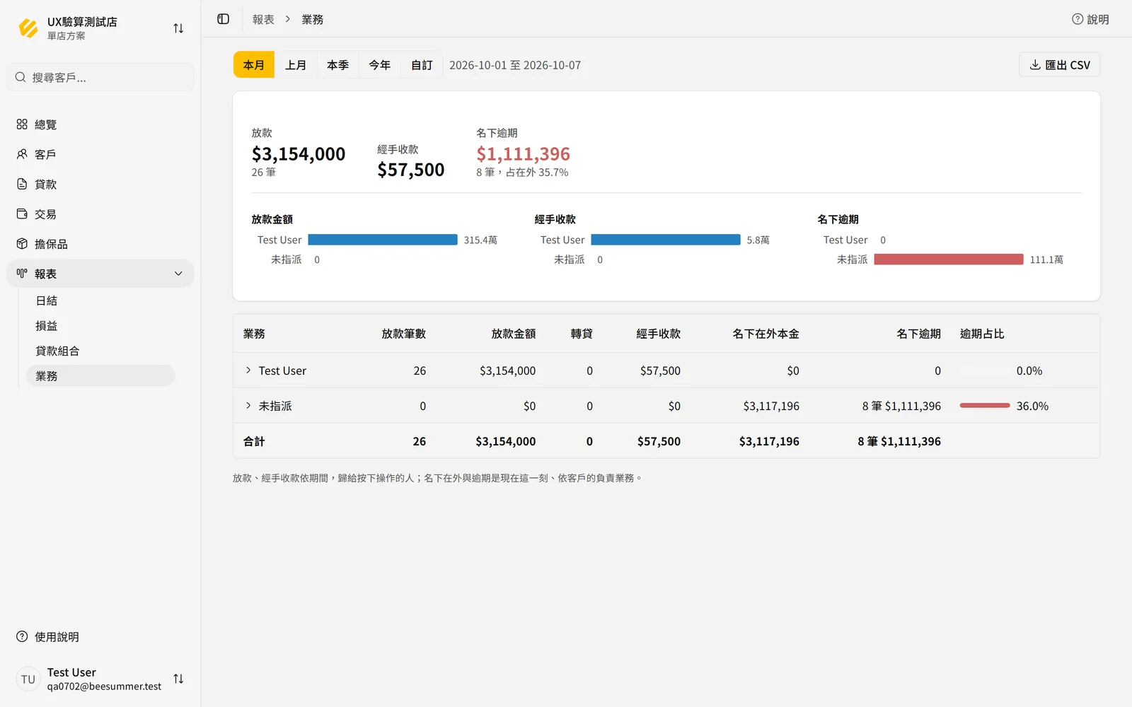Image resolution: width=1132 pixels, height=707 pixels.
Task: Click the 報表 chart icon
Action: (22, 274)
